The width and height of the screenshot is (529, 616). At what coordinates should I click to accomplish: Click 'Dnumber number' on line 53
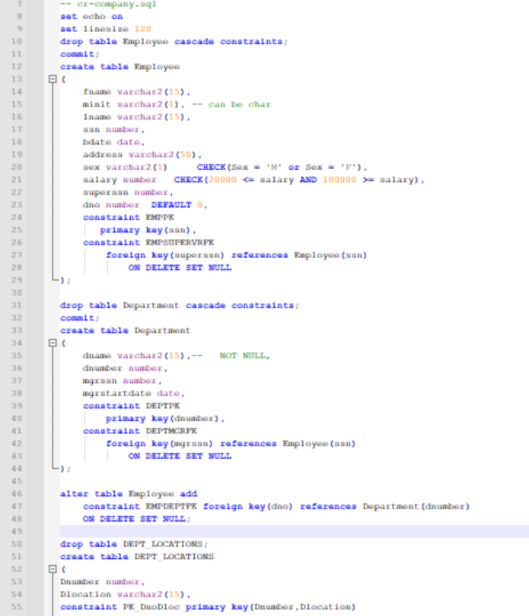tap(103, 582)
